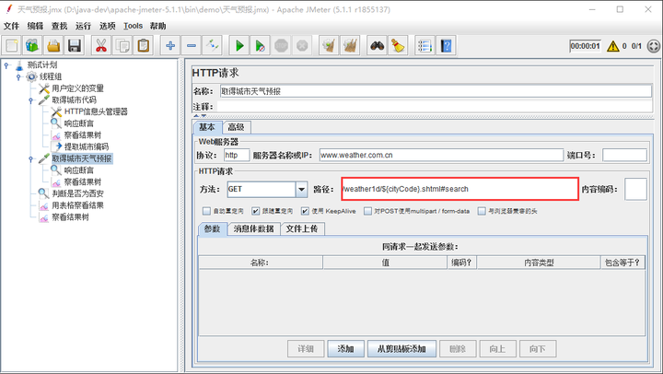Switch to the 消息体数据 tab
The image size is (663, 374).
[254, 228]
